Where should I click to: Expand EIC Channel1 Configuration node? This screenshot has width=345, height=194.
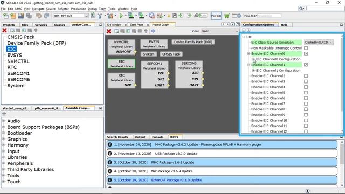(x=253, y=71)
